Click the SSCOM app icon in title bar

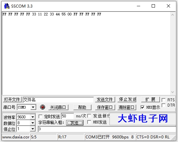7,6
